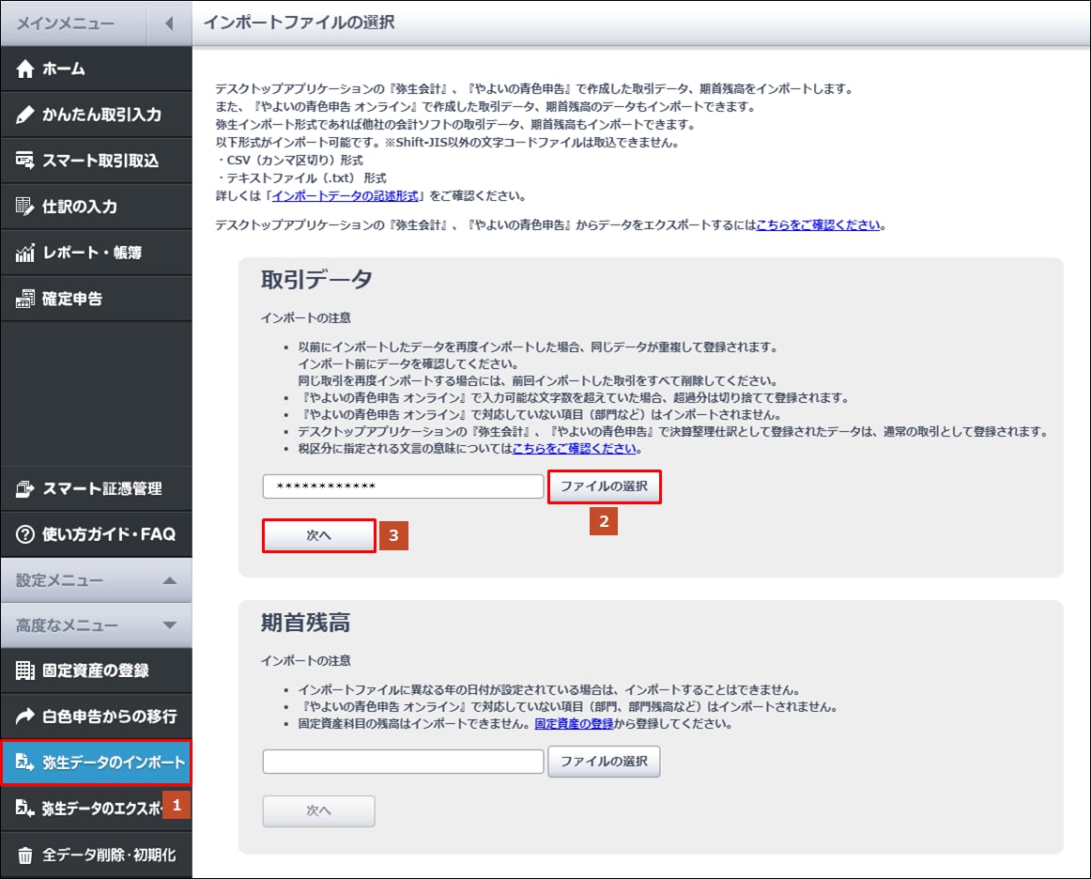The width and height of the screenshot is (1091, 879).
Task: Click the 仕訳の入力 ledger icon
Action: coord(25,206)
